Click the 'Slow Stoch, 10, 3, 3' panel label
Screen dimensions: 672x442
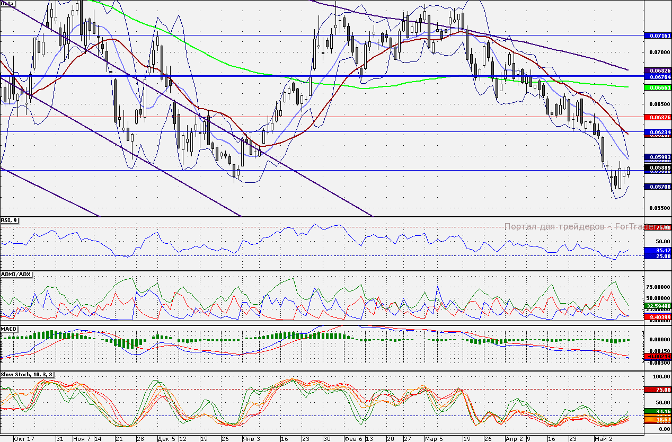(x=27, y=374)
